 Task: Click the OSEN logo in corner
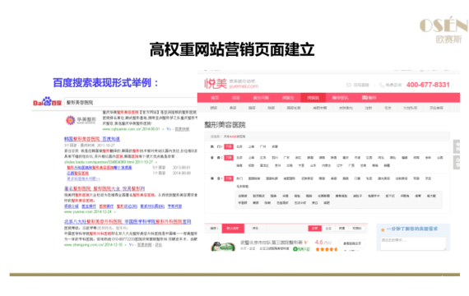(x=443, y=30)
